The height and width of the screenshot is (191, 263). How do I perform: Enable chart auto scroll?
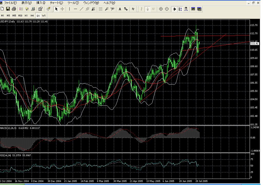click(x=174, y=9)
